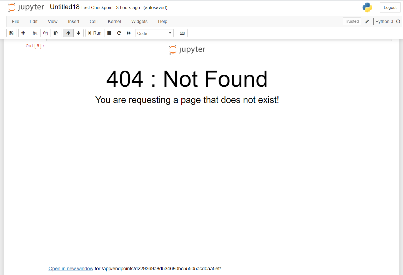Click the Last Checkpoint status text
The image size is (403, 275).
tap(111, 7)
